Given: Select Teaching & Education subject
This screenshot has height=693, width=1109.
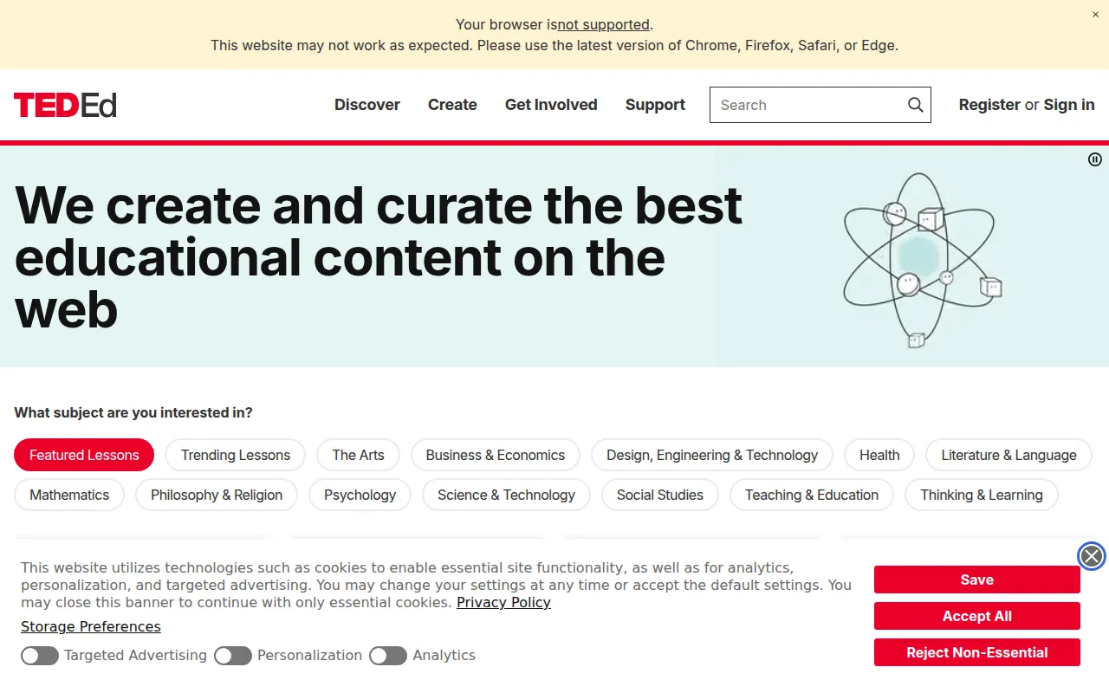Looking at the screenshot, I should point(812,495).
